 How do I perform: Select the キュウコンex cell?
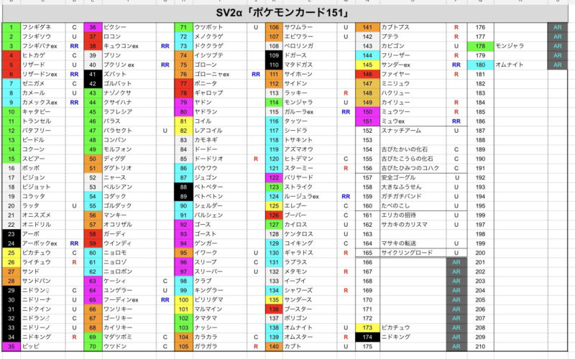click(129, 46)
